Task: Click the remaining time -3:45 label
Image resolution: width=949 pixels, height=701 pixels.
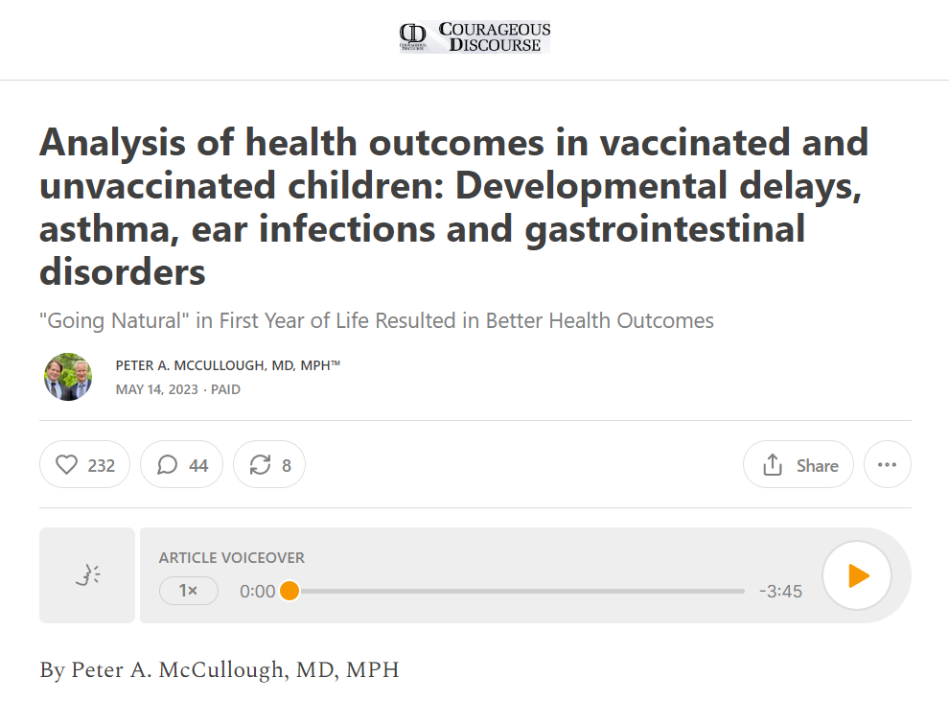Action: point(780,591)
